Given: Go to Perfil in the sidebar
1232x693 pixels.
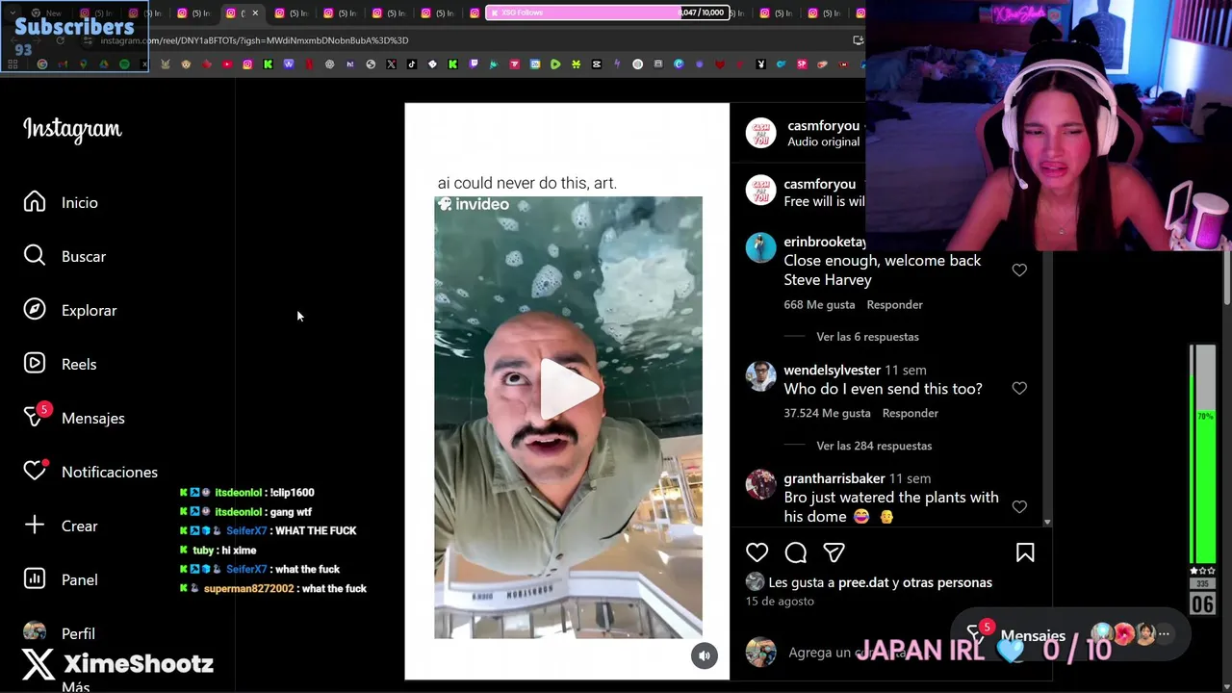Looking at the screenshot, I should 60,632.
